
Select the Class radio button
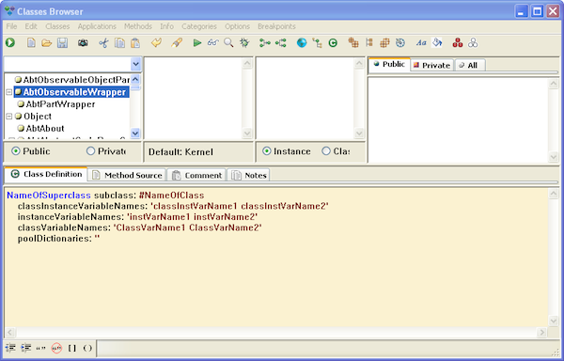point(336,151)
